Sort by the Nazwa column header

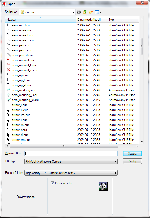pos(40,19)
